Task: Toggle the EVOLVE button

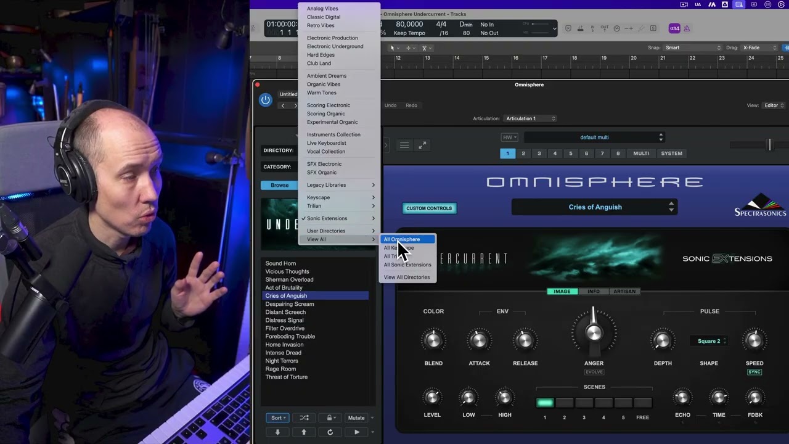Action: pyautogui.click(x=594, y=372)
